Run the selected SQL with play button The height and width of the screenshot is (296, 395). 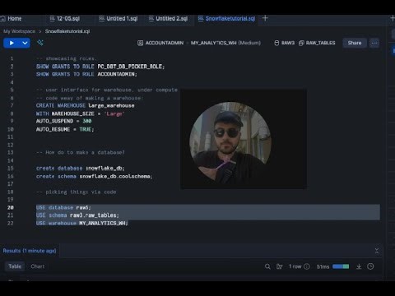(12, 43)
